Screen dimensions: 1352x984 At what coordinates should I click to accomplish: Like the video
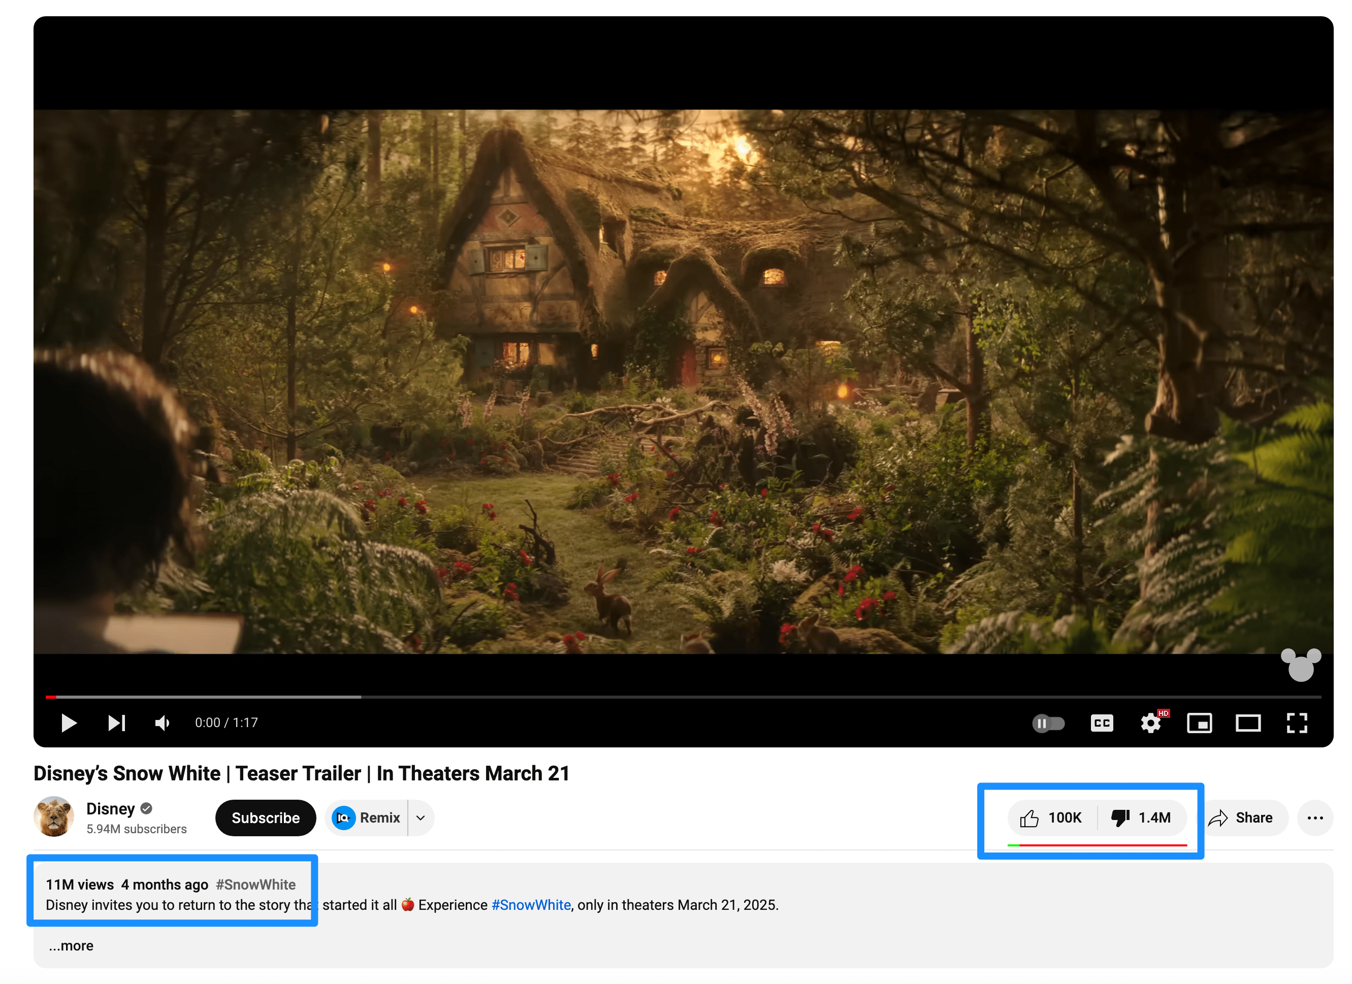pyautogui.click(x=1050, y=818)
